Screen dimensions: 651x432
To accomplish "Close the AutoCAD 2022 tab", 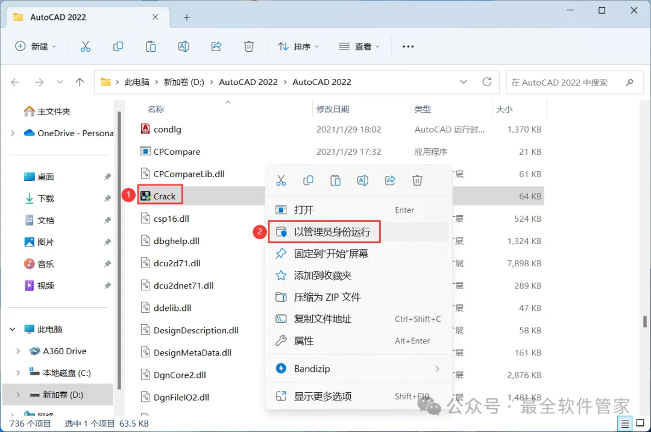I will coord(156,17).
